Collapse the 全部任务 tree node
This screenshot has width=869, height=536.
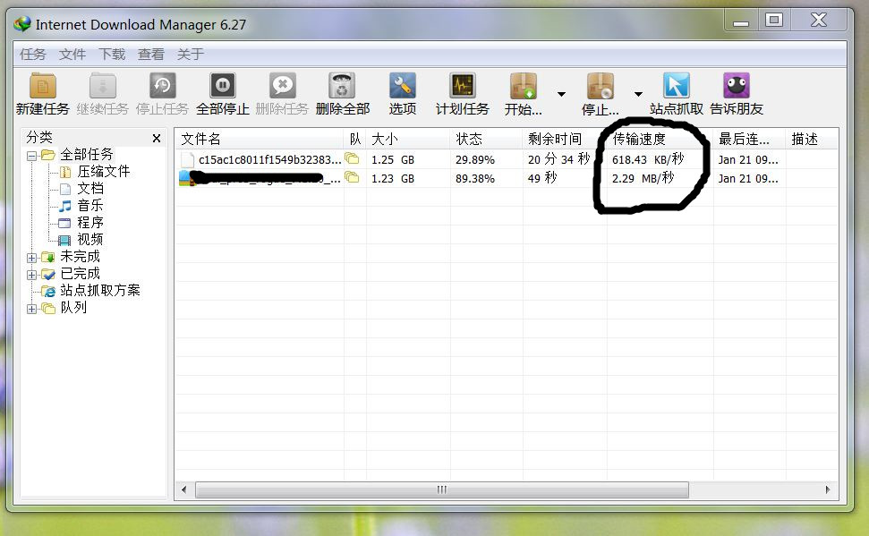click(31, 156)
